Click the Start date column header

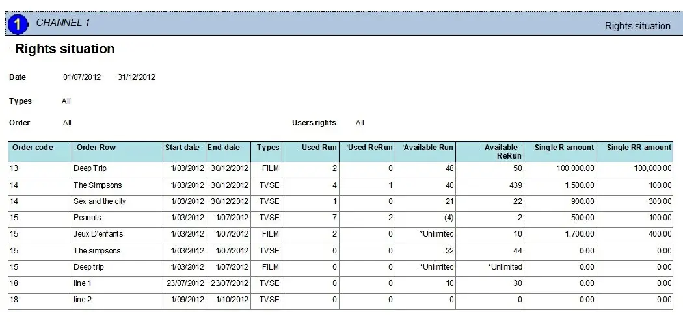(x=182, y=148)
